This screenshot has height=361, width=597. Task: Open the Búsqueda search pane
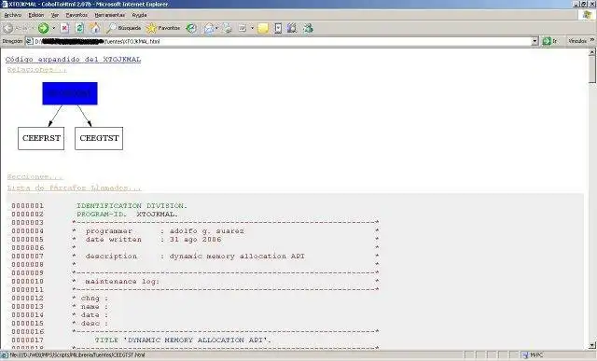pos(124,28)
